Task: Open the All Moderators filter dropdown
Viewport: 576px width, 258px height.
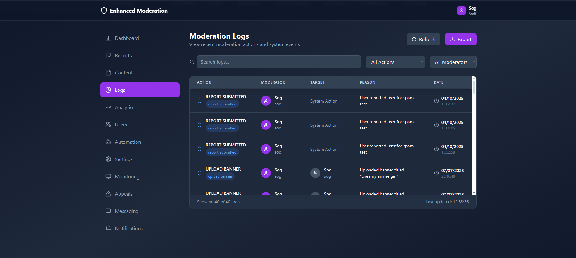Action: pyautogui.click(x=453, y=62)
